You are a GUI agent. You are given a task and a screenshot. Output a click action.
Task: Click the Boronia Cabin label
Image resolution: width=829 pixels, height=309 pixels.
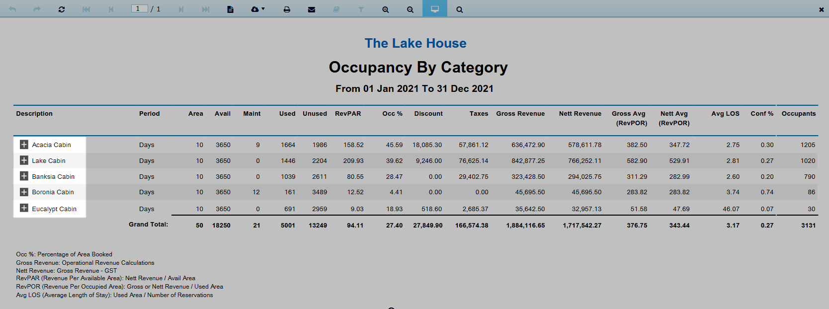pyautogui.click(x=53, y=192)
